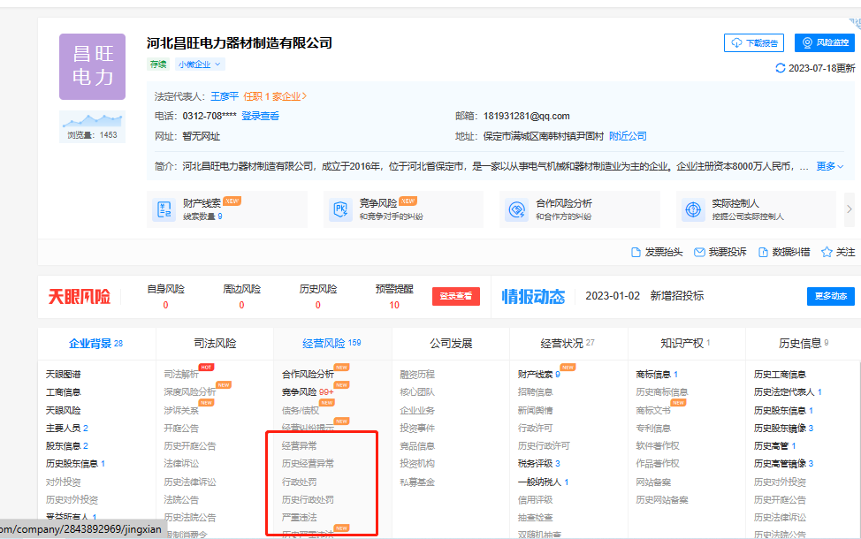This screenshot has width=861, height=539.
Task: Open 股东信息 item
Action: click(67, 446)
